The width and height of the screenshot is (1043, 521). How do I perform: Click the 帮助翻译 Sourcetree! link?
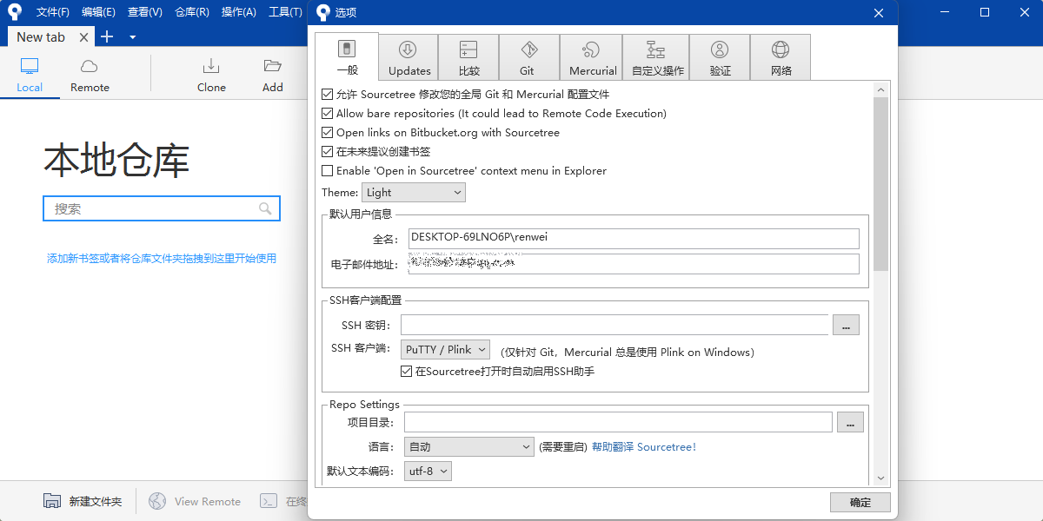point(644,447)
